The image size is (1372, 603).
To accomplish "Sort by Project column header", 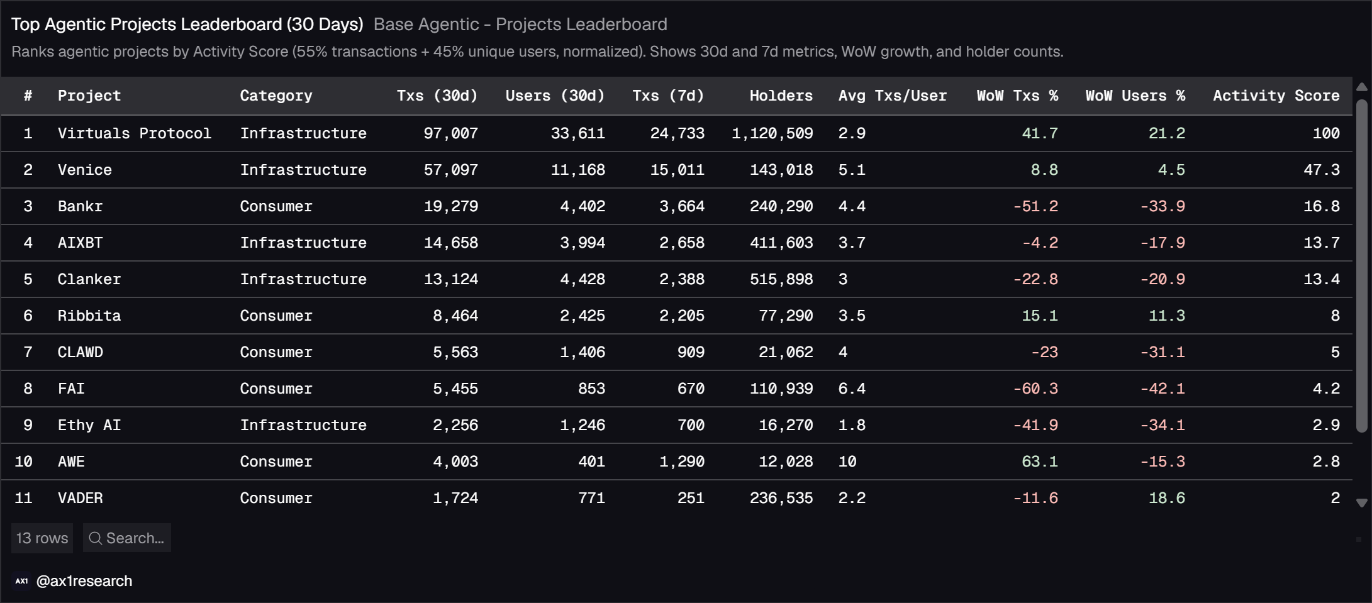I will (89, 96).
